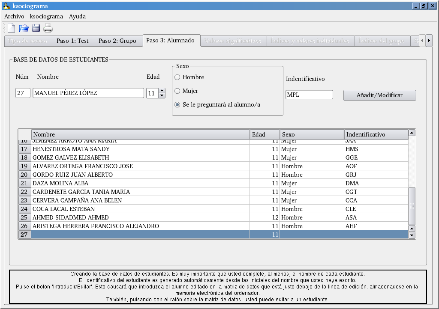Viewport: 439px width, 309px height.
Task: Select the Hombre radio button
Action: click(x=177, y=77)
